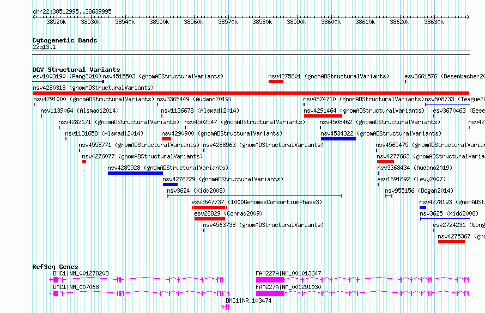Open the nsv4275367 variant label
The width and height of the screenshot is (485, 313).
pos(462,236)
